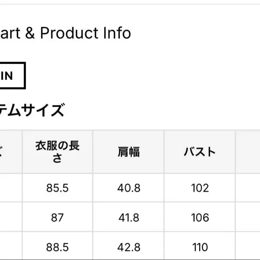Image resolution: width=260 pixels, height=260 pixels.
Task: Click the アイテムサイズ section title
Action: tap(31, 111)
